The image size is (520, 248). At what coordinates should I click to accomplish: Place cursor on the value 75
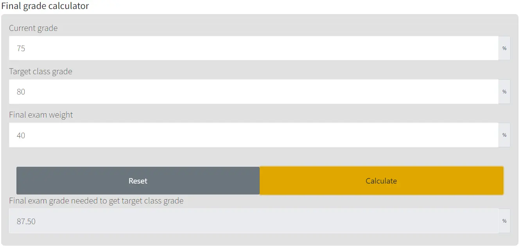[x=21, y=48]
